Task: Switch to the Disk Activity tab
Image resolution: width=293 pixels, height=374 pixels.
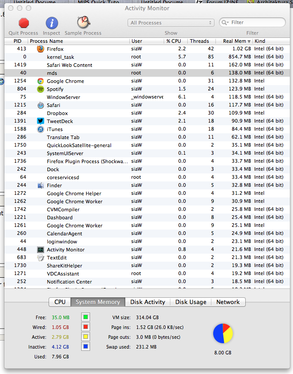Action: pyautogui.click(x=148, y=302)
